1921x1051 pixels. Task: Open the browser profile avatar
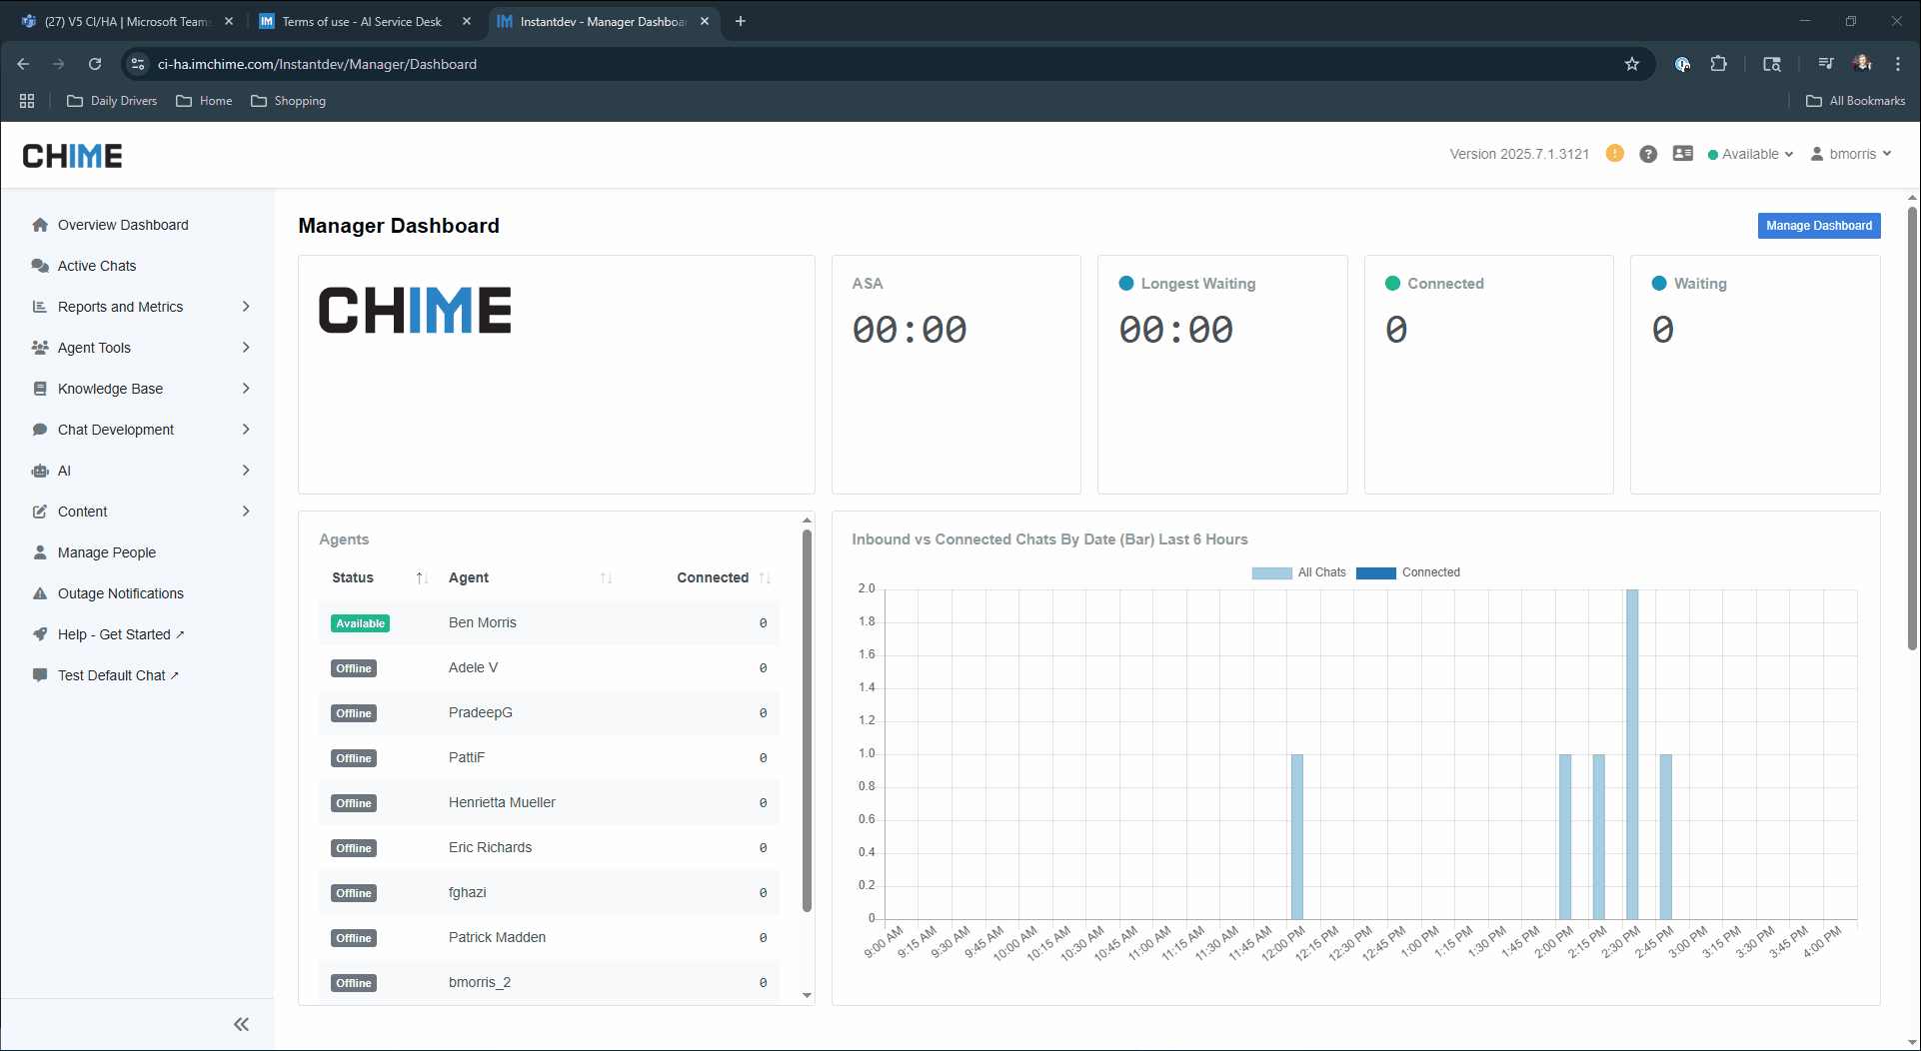click(x=1861, y=64)
